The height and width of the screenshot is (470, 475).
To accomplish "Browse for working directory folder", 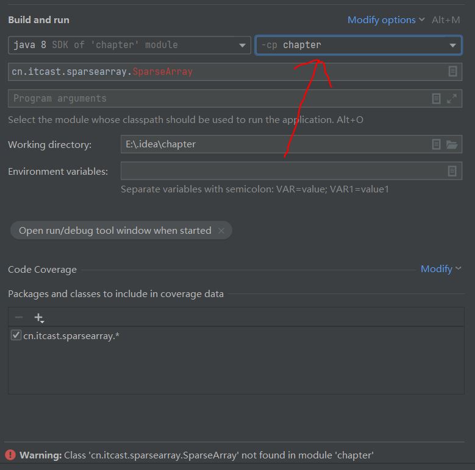I will pos(452,144).
